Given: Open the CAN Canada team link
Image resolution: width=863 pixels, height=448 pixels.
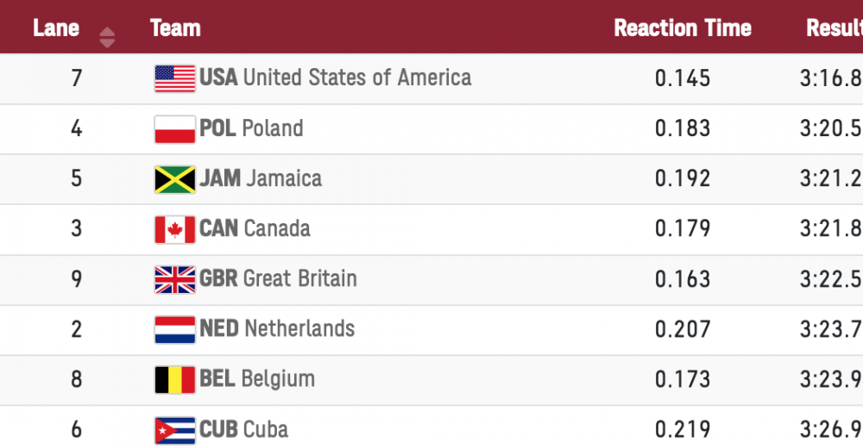Looking at the screenshot, I should [x=255, y=229].
